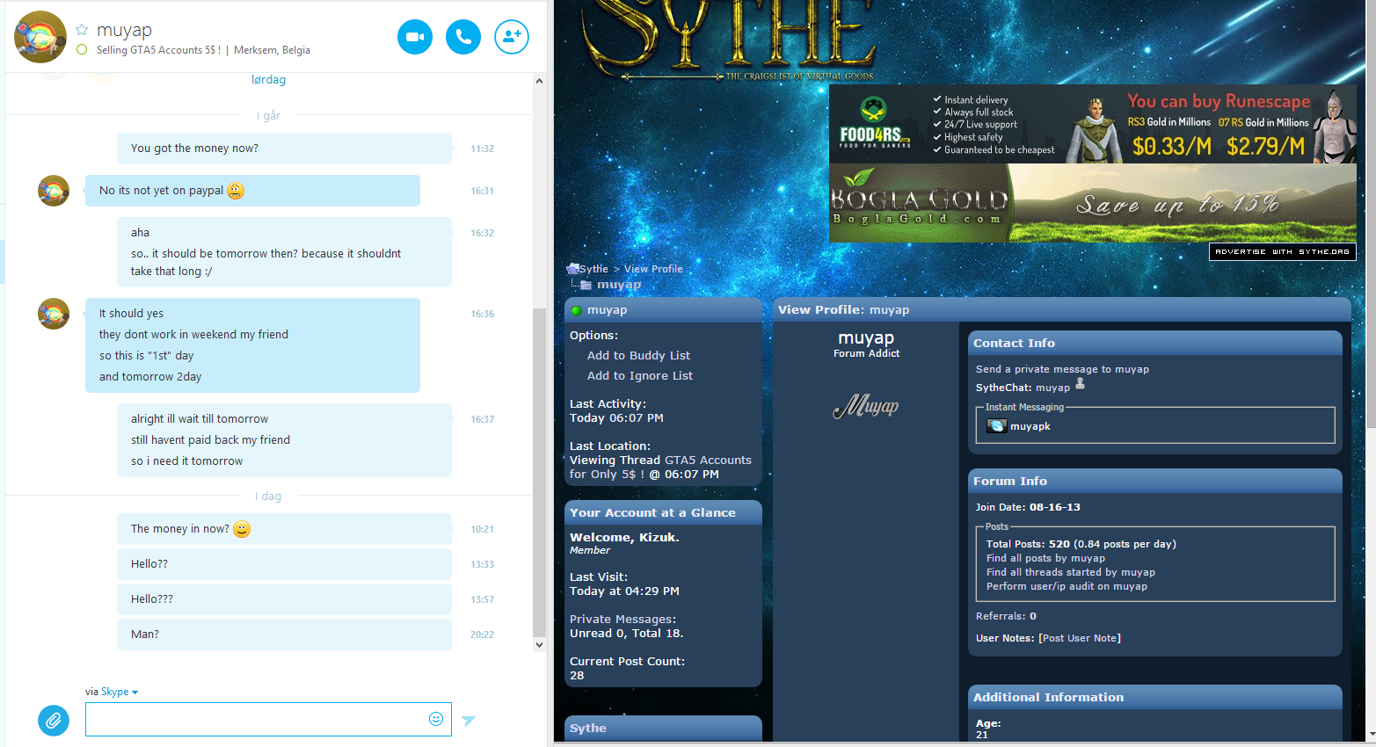Click 'Your Account at a Glance' header

click(x=663, y=512)
